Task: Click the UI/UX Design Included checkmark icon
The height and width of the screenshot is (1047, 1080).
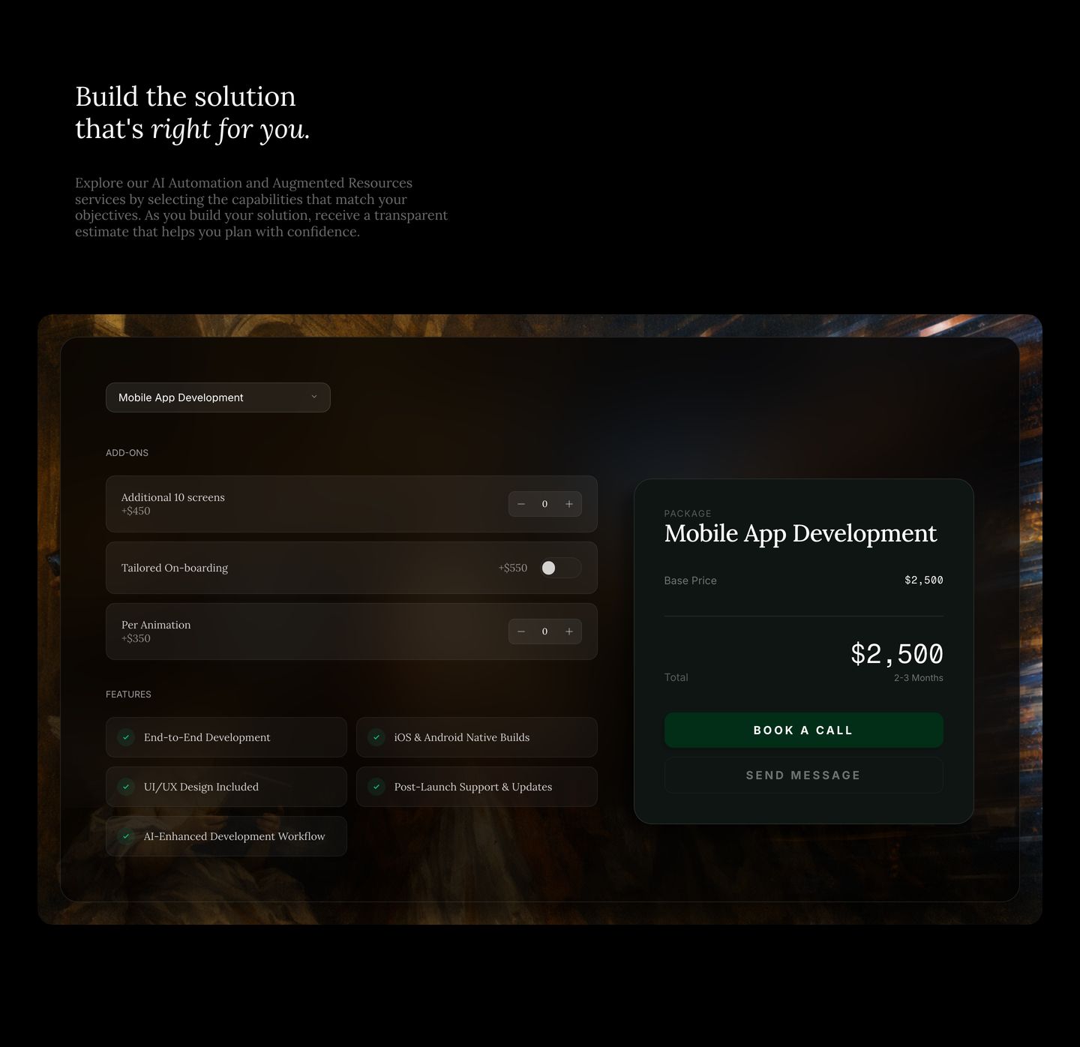Action: pos(126,787)
